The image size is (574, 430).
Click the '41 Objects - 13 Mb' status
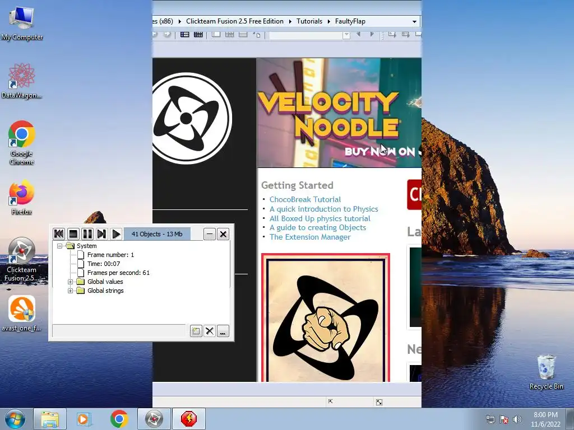[157, 234]
